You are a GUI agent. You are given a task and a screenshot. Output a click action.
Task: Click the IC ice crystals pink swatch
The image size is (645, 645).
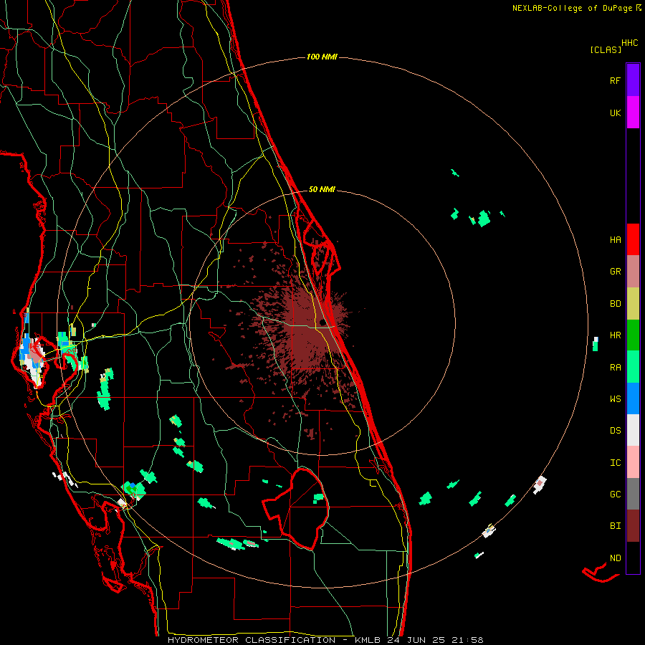click(x=633, y=462)
